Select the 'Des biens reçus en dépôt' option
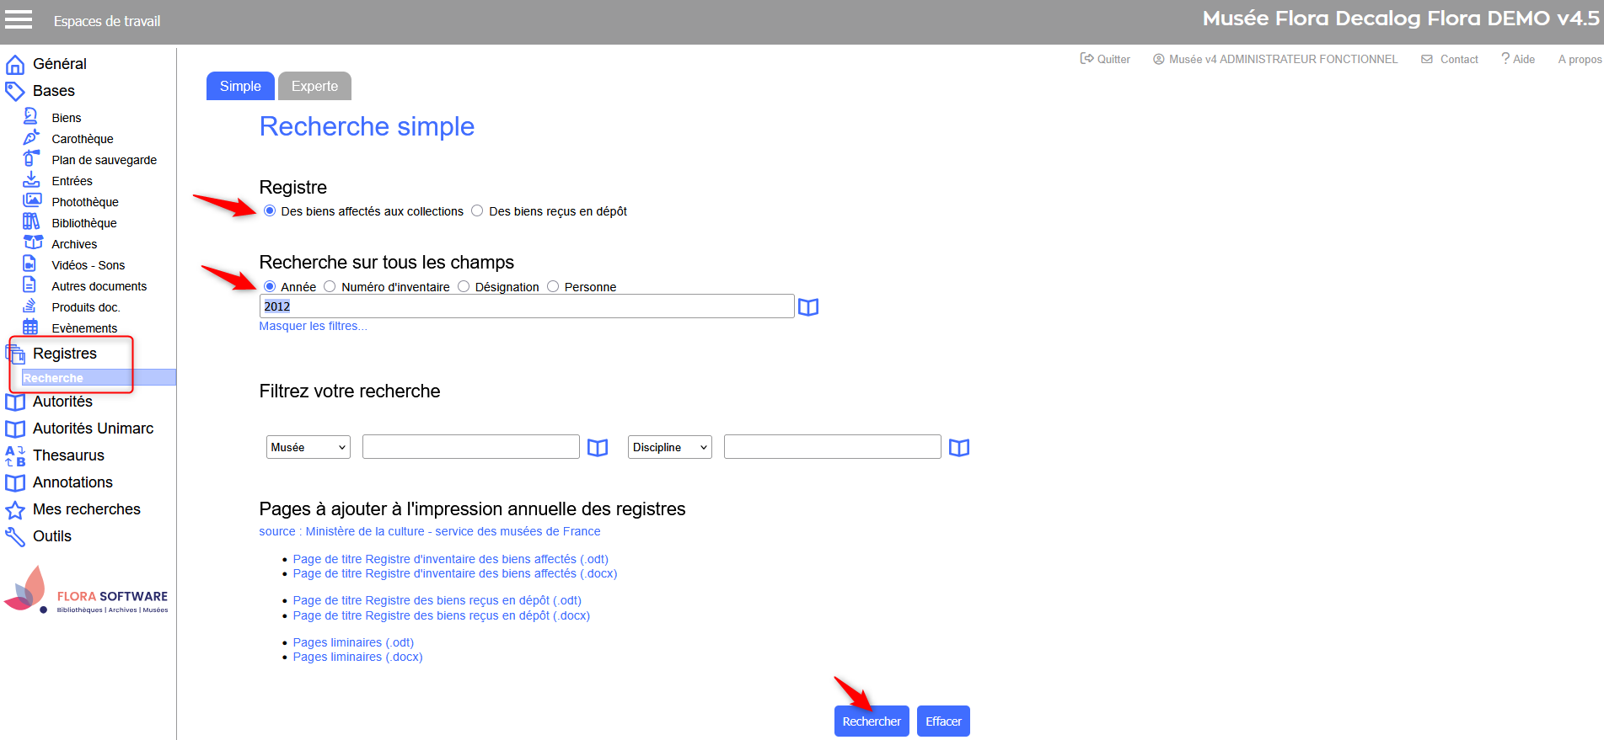This screenshot has width=1604, height=740. tap(478, 211)
